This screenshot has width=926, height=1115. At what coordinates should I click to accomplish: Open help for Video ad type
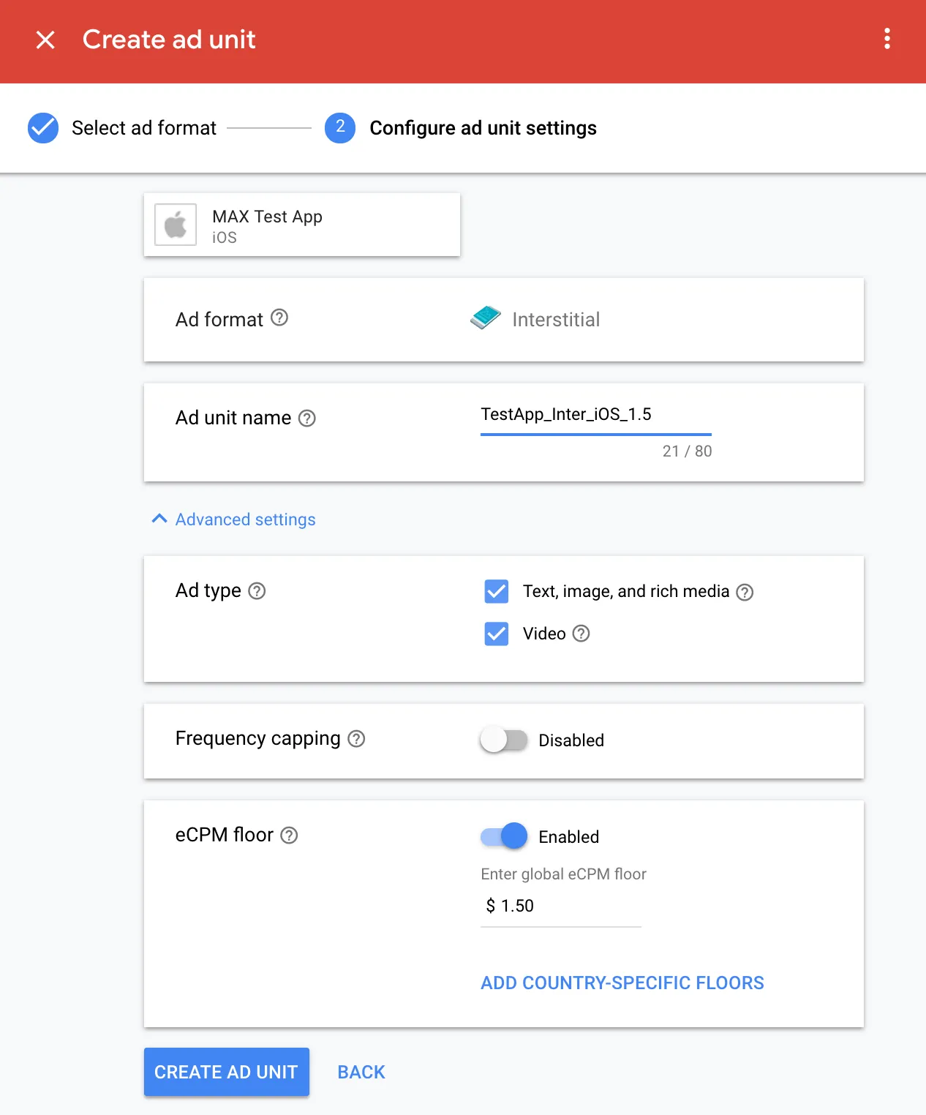(x=581, y=634)
